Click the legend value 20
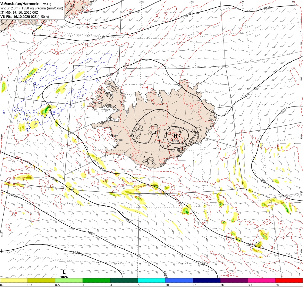The width and height of the screenshot is (303, 287). [222, 285]
